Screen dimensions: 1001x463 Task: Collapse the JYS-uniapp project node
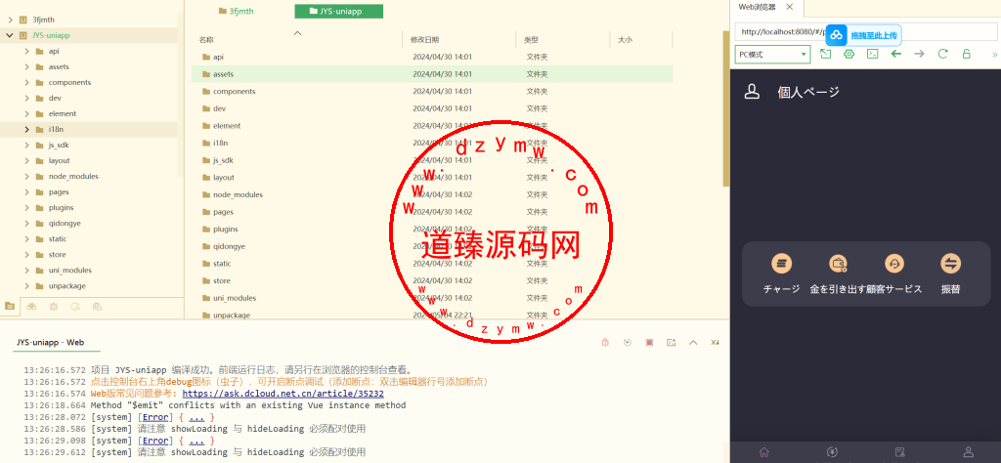click(10, 36)
